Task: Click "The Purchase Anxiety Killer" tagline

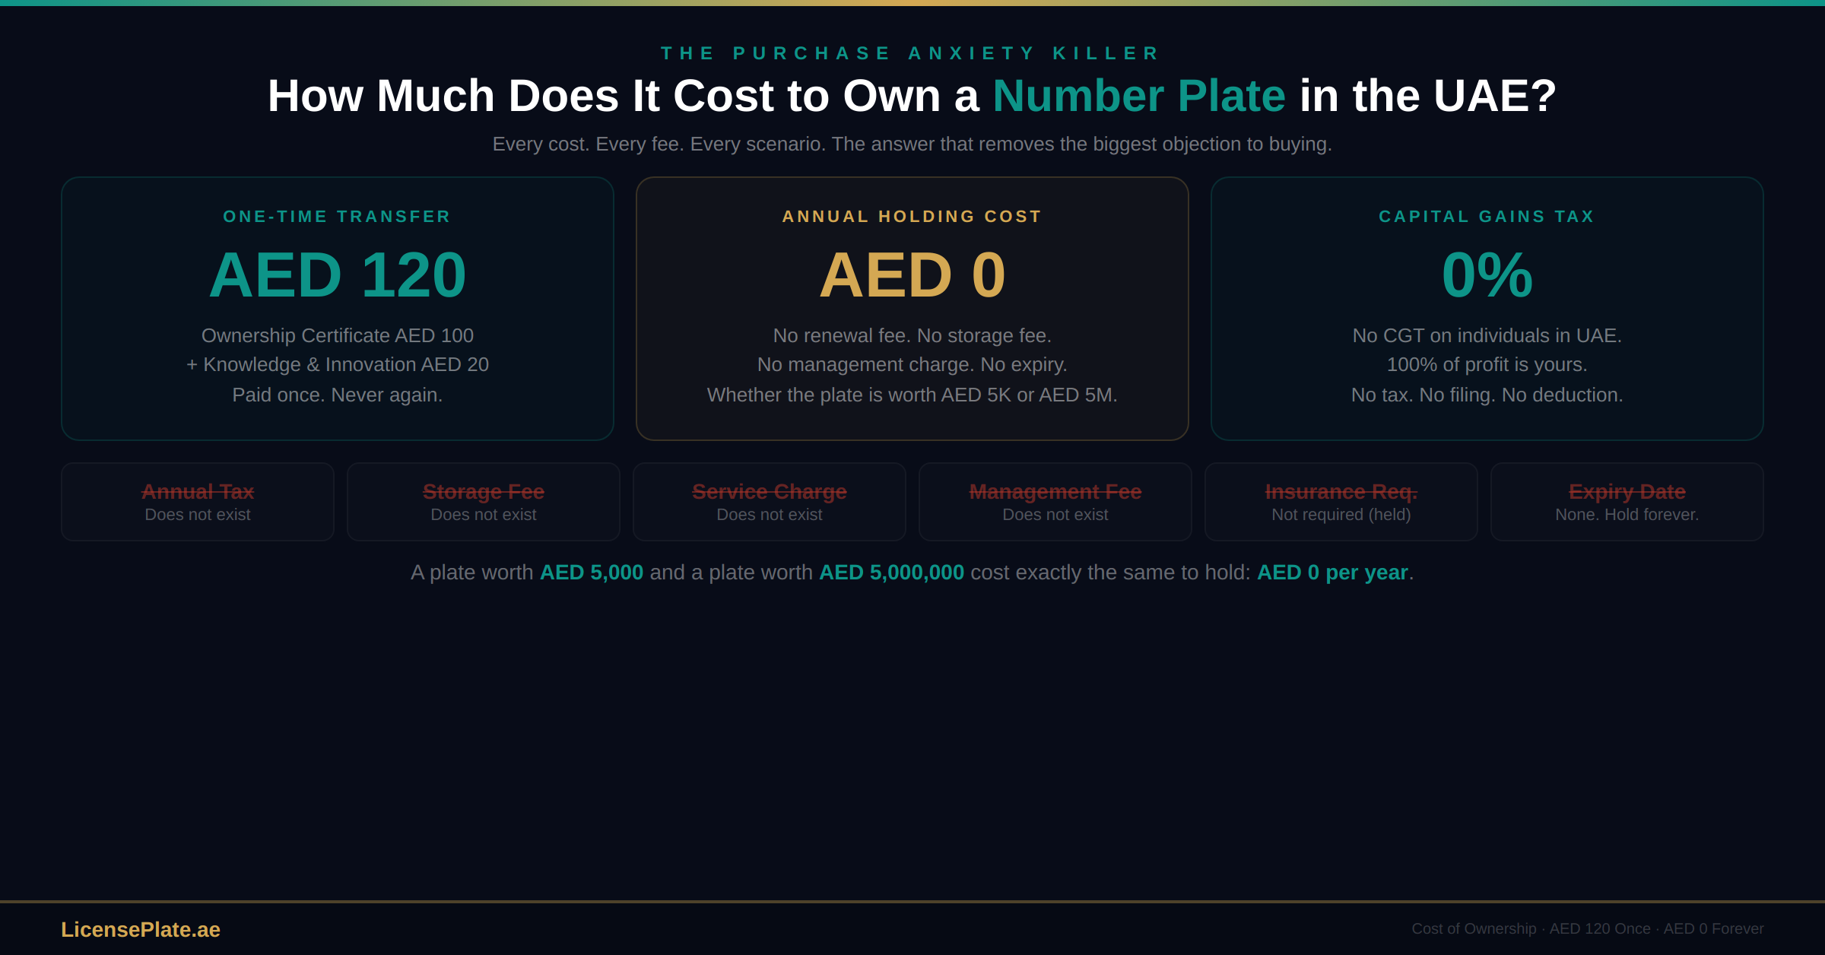Action: point(912,53)
